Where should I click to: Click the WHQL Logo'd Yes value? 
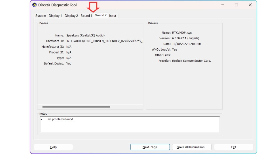coord(174,49)
